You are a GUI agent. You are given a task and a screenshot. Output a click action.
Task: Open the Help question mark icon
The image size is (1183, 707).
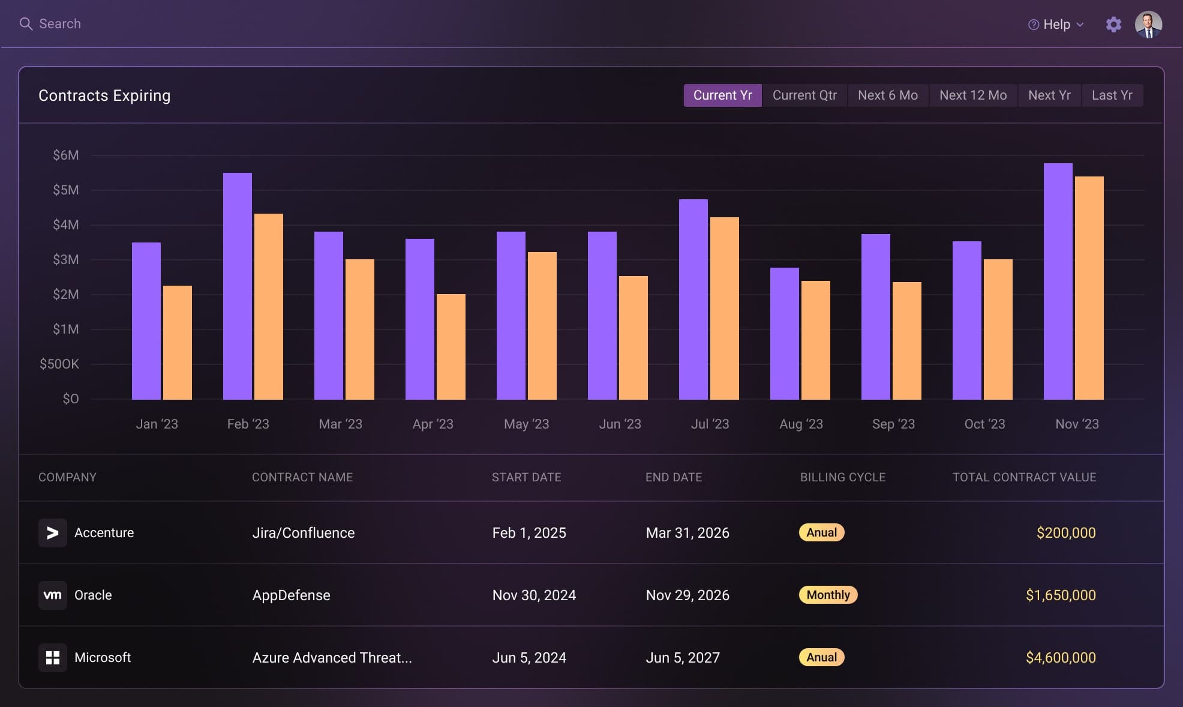[x=1033, y=24]
